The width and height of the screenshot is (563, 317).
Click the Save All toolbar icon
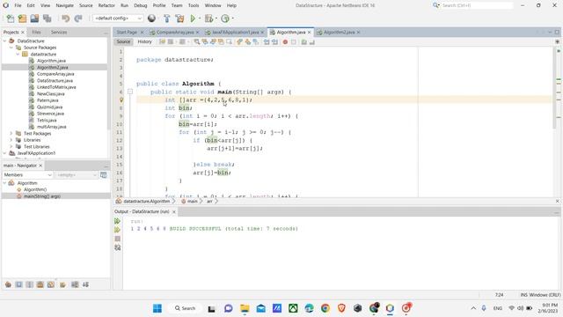[47, 18]
